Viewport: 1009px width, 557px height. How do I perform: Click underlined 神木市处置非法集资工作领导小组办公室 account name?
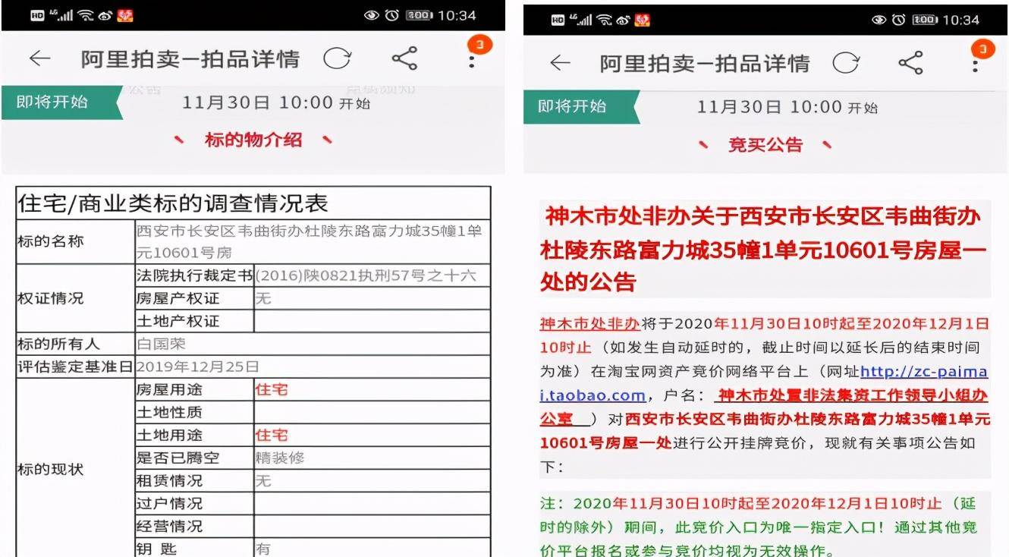point(765,407)
